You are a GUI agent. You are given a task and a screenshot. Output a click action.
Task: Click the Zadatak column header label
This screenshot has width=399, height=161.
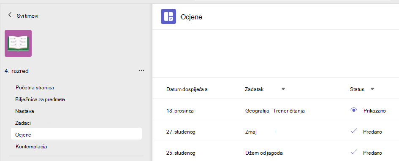(254, 89)
